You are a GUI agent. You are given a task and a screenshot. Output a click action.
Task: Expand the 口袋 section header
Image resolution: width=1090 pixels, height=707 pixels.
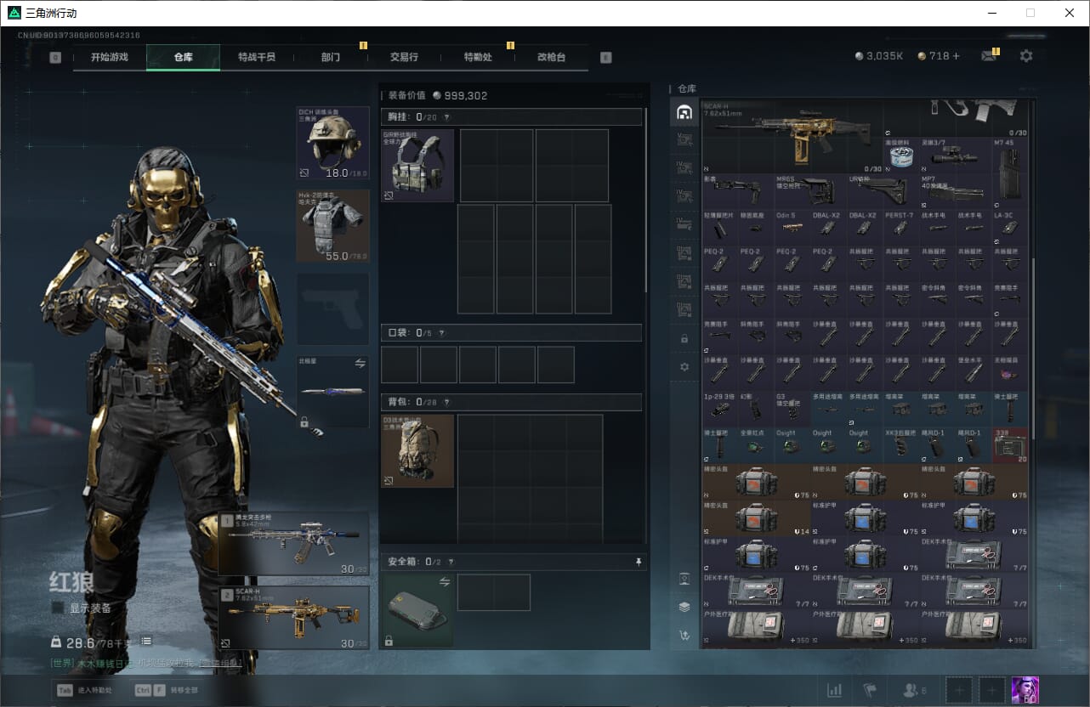510,333
